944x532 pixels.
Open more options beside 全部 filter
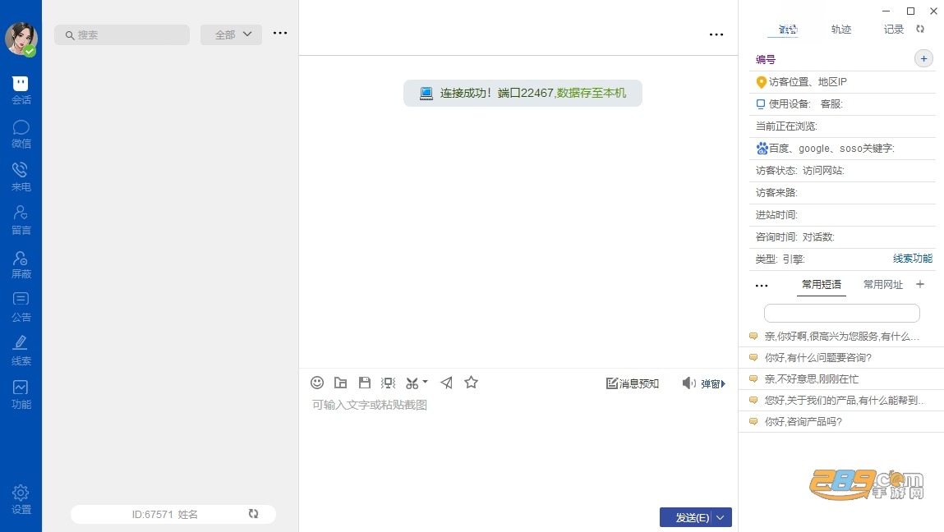pyautogui.click(x=280, y=33)
